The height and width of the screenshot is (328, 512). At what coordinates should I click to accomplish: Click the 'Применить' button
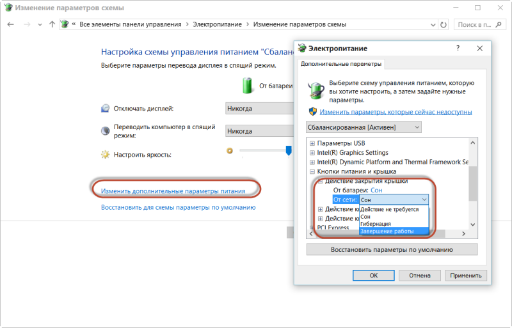(x=466, y=276)
